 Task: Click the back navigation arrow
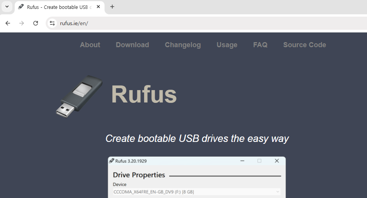pyautogui.click(x=8, y=23)
